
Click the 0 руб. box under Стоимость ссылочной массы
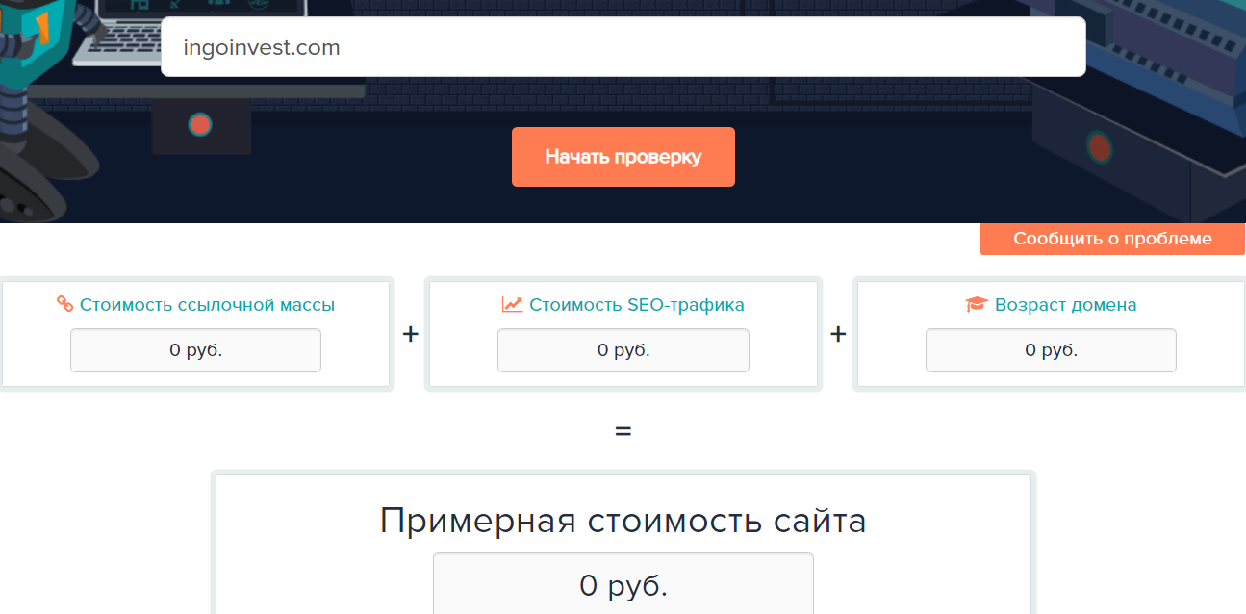click(195, 350)
